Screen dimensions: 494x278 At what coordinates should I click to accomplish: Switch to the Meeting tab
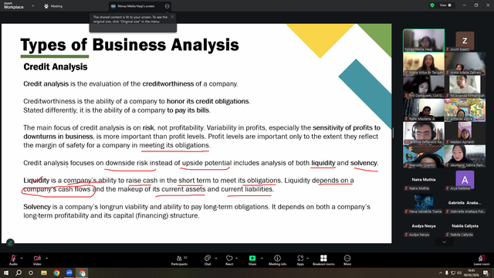(53, 6)
